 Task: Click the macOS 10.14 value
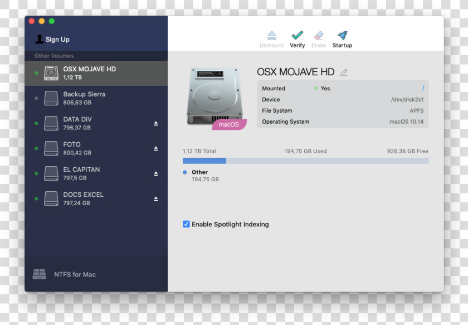407,122
